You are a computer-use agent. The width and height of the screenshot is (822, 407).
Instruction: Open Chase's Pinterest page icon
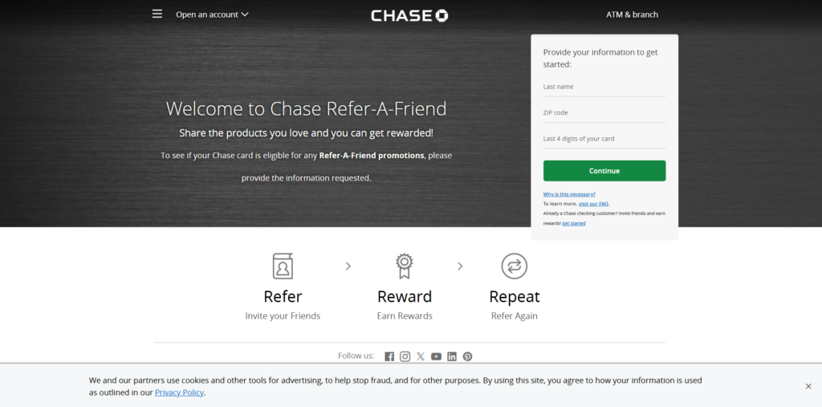(467, 356)
